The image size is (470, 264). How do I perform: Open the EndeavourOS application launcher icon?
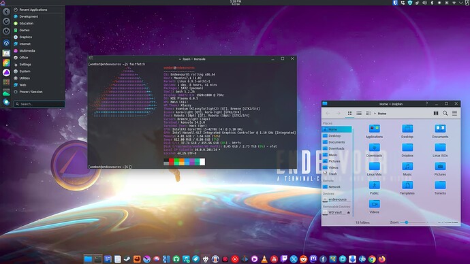pos(3,3)
